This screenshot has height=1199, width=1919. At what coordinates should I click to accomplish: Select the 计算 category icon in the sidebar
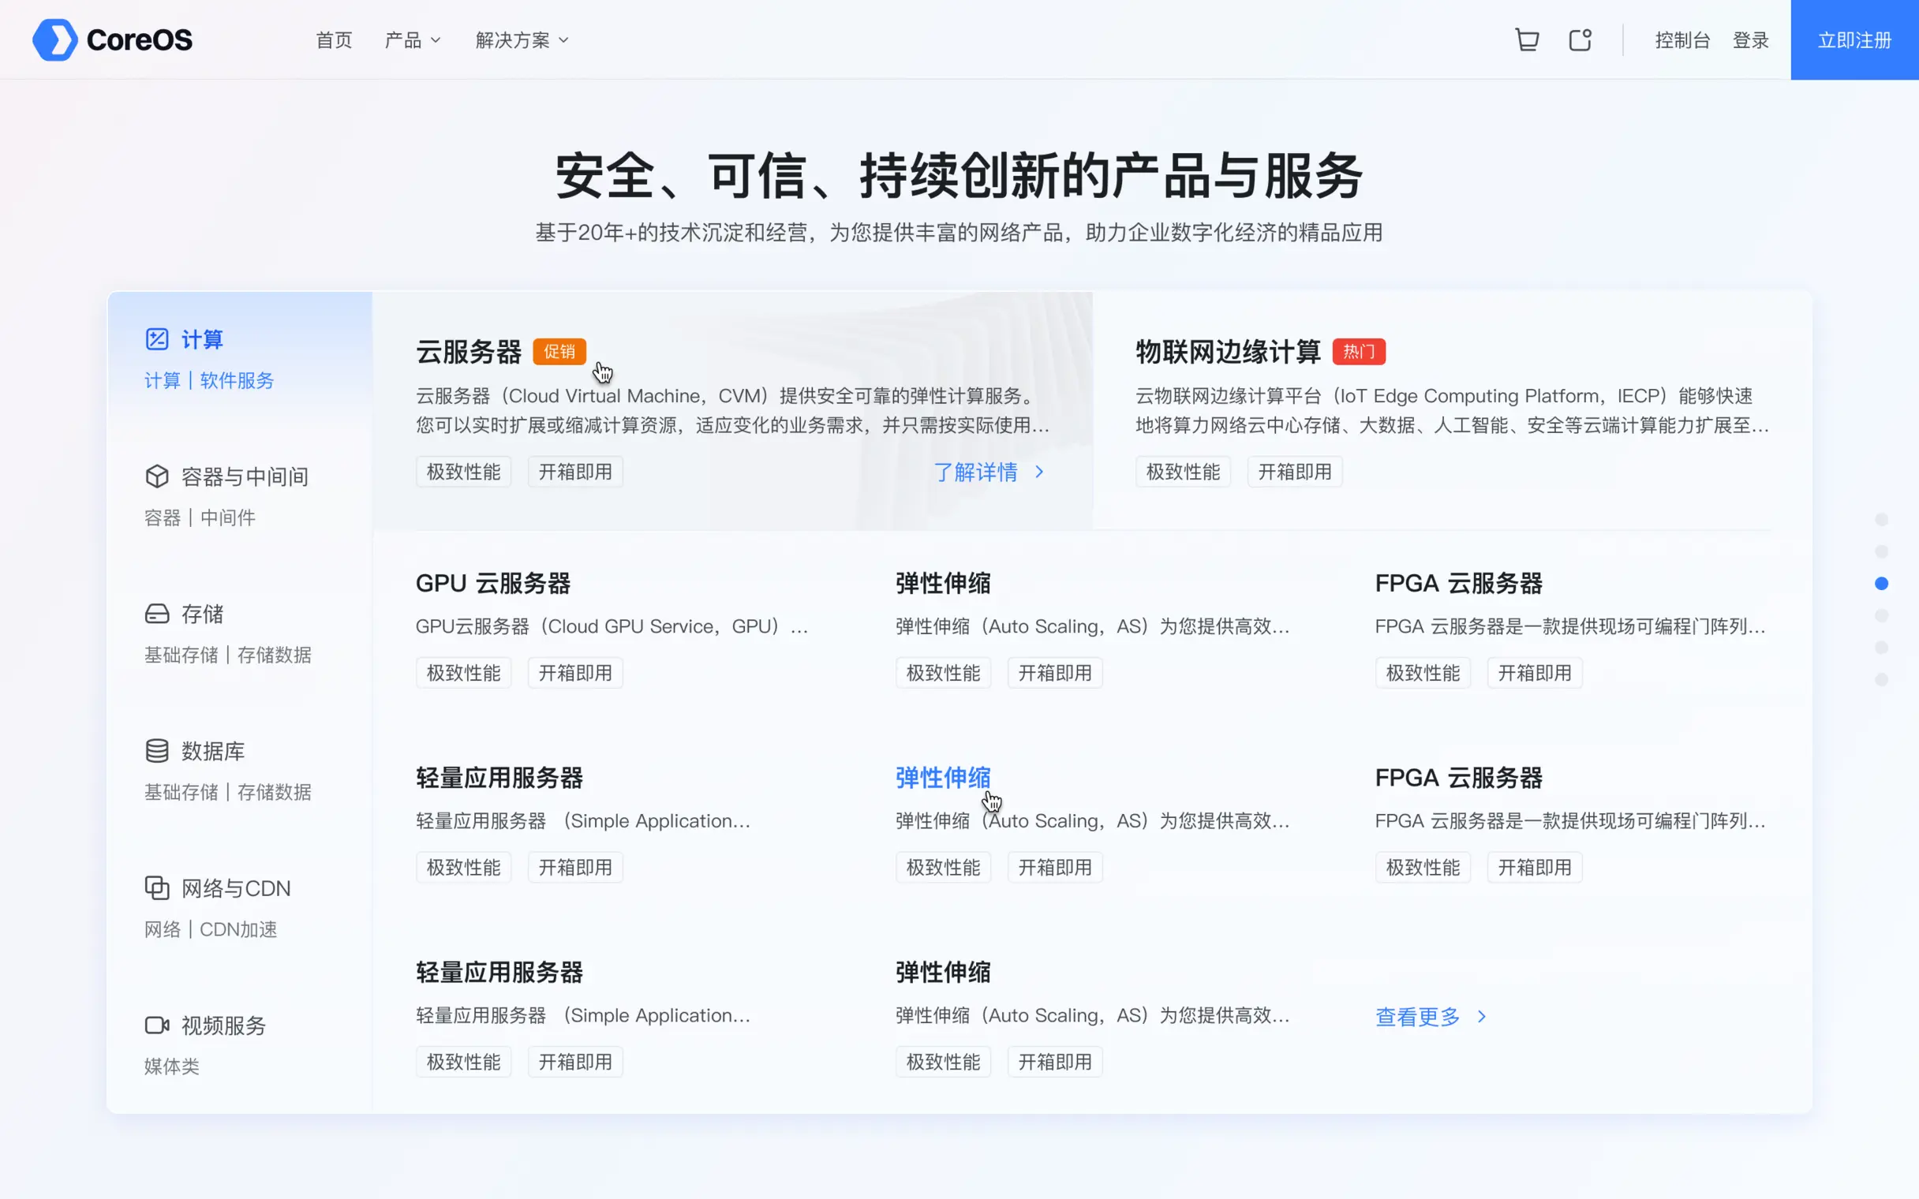click(157, 338)
